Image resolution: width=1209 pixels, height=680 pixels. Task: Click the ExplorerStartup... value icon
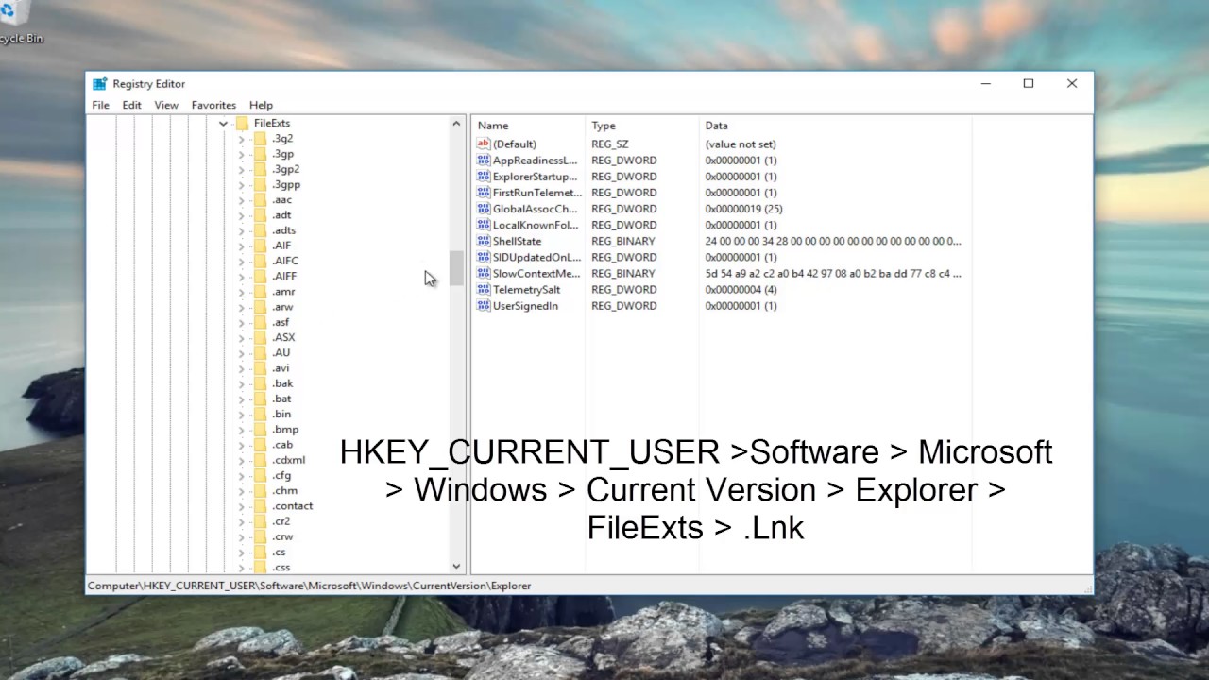[x=484, y=177]
